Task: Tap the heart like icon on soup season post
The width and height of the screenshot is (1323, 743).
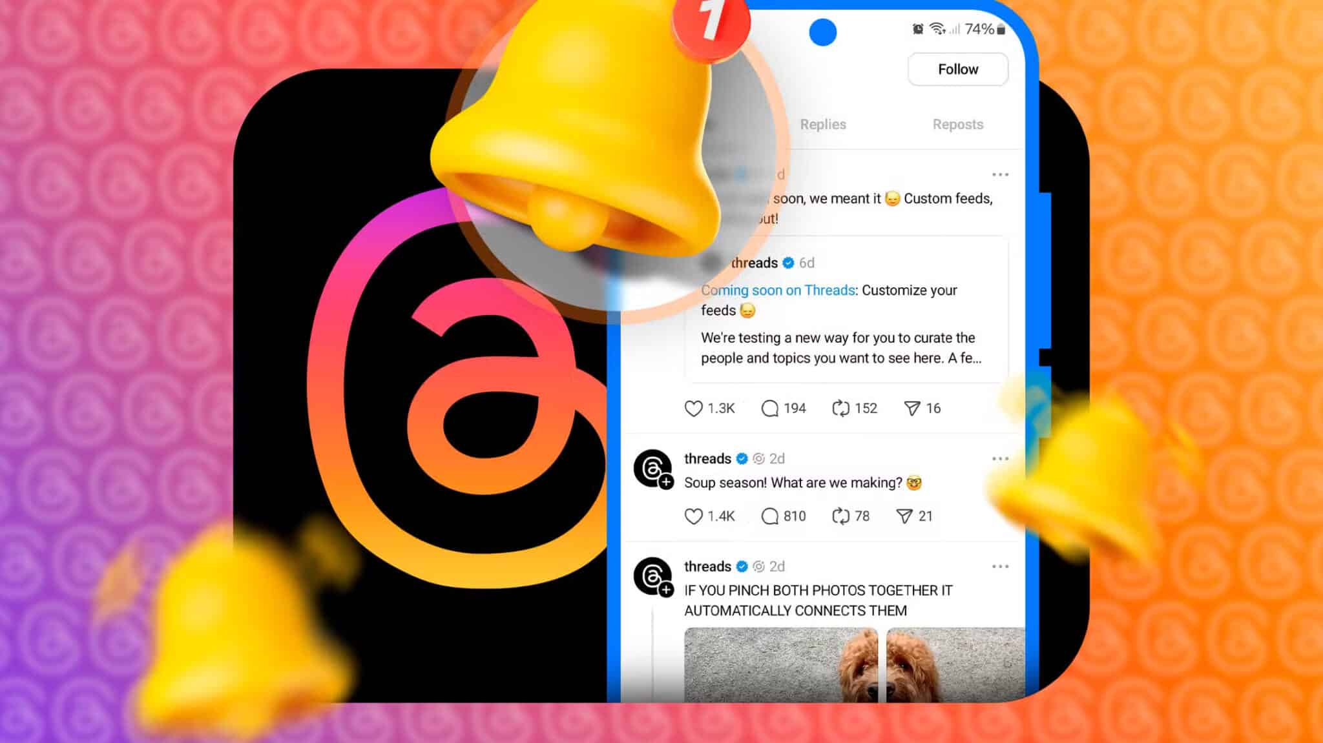Action: [693, 516]
